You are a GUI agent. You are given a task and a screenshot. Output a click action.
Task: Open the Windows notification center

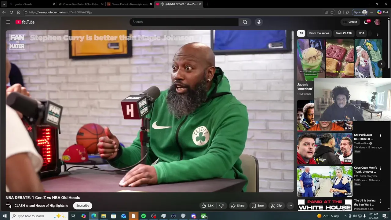pyautogui.click(x=385, y=216)
